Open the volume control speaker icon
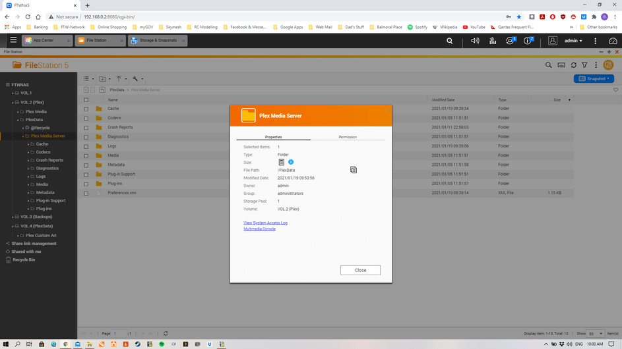The image size is (622, 349). pos(475,40)
